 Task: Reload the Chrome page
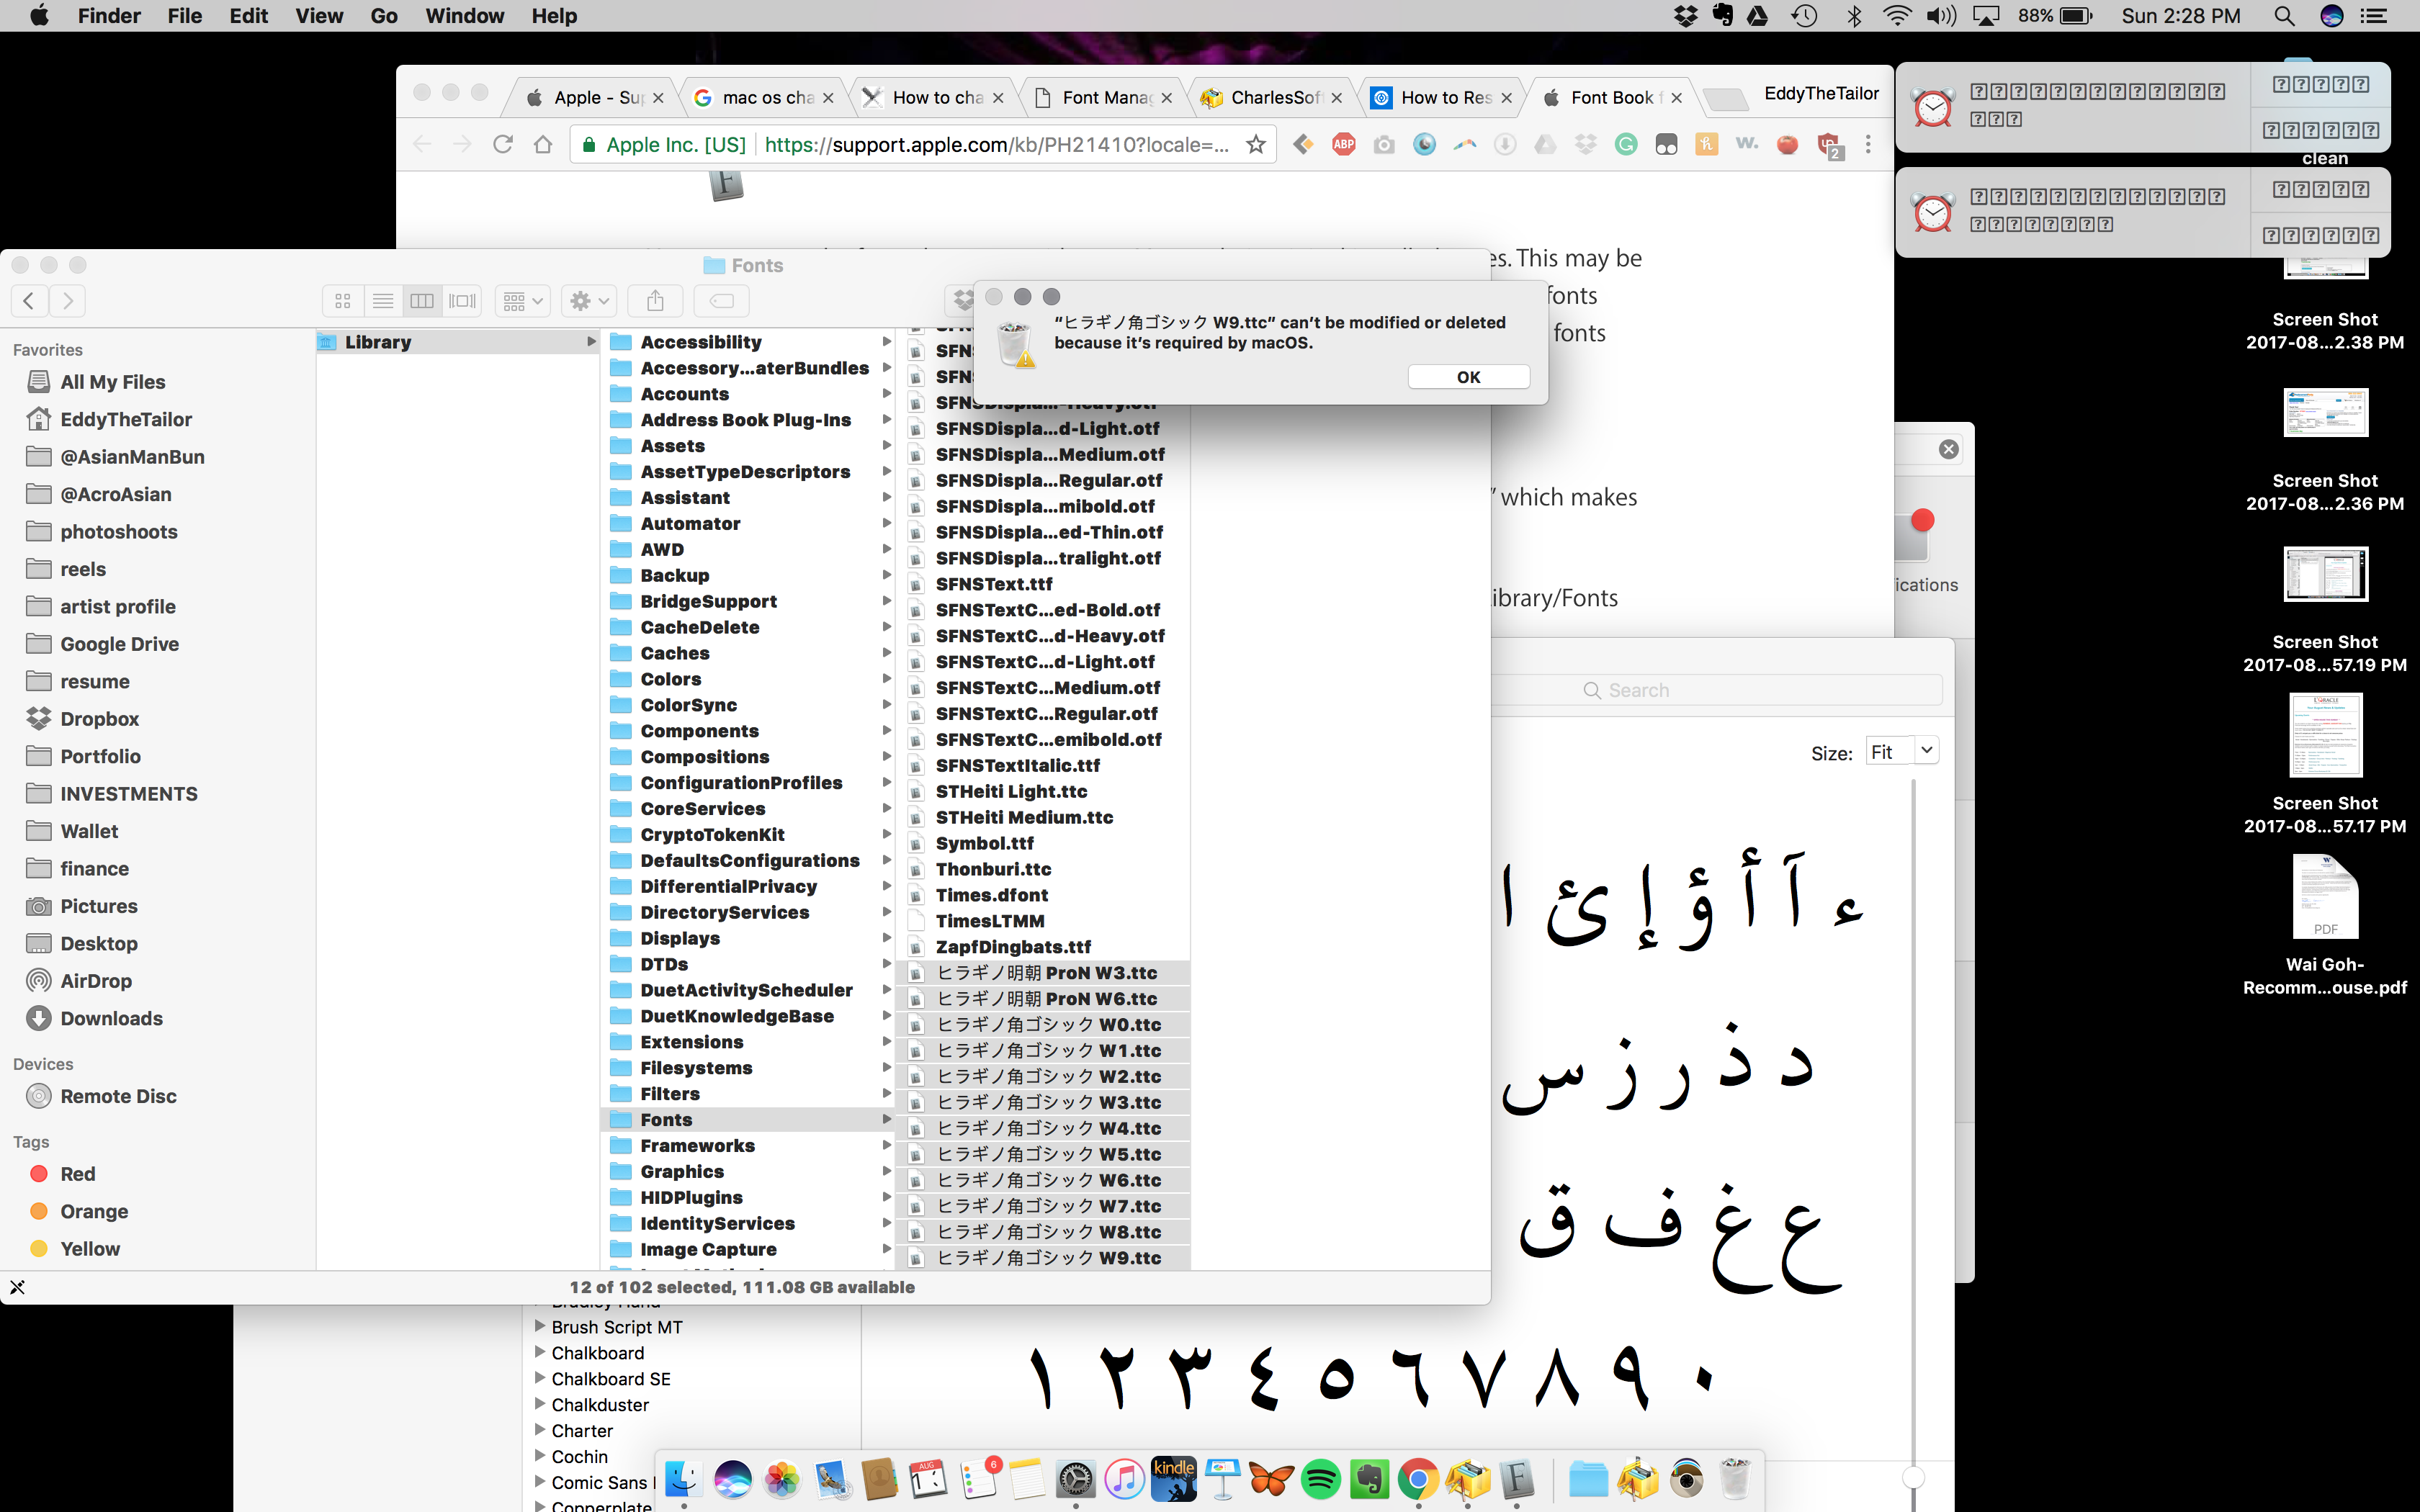tap(503, 145)
